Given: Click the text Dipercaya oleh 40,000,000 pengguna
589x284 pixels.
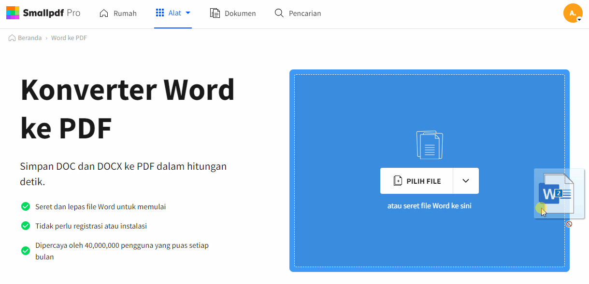Looking at the screenshot, I should point(122,251).
